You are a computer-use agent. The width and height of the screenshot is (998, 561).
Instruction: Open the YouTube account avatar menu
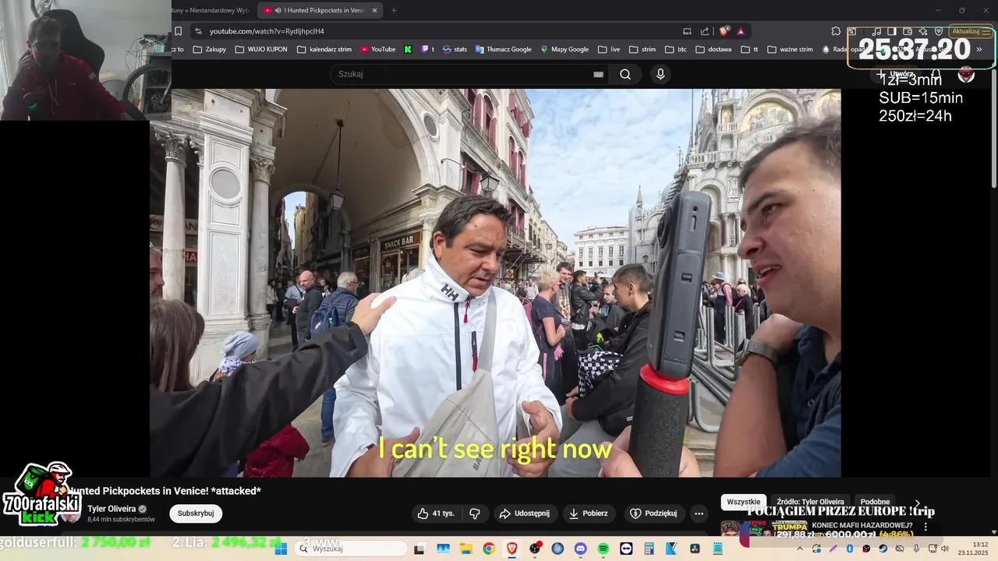coord(966,74)
